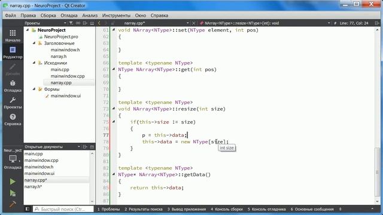
Task: Show the 3 Вывод приложения pane
Action: coord(187,209)
